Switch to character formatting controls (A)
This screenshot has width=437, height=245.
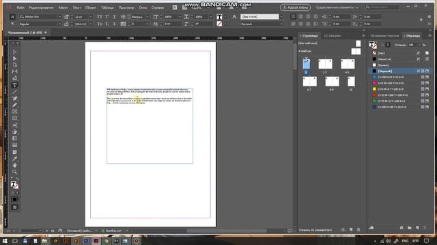coord(12,17)
